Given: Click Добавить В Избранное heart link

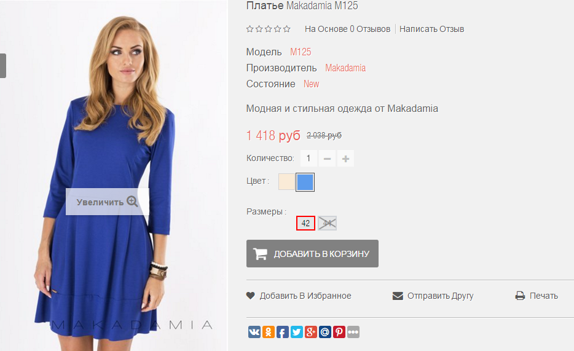Looking at the screenshot, I should [299, 296].
